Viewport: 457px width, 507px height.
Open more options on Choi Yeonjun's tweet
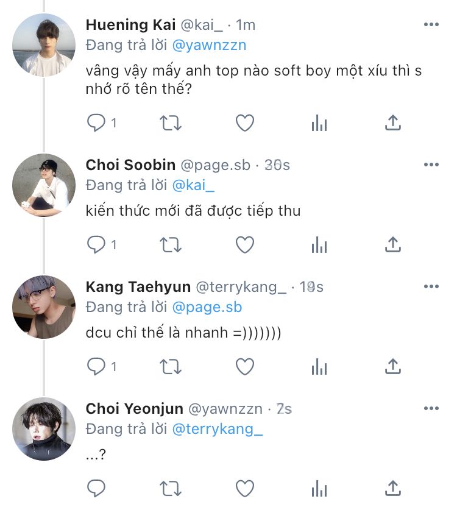tap(431, 408)
